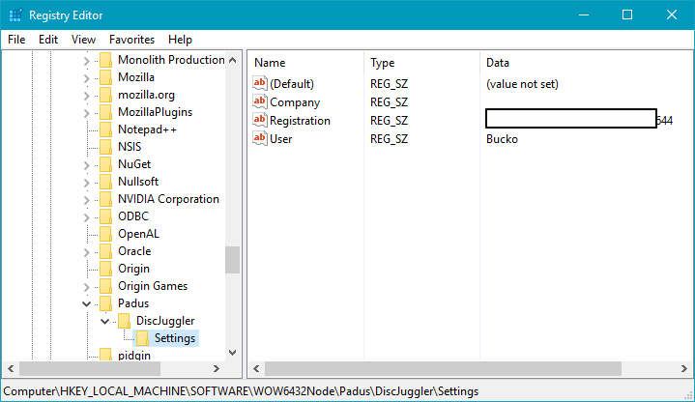Click the folder icon next to NSIS
The width and height of the screenshot is (695, 402).
[106, 147]
